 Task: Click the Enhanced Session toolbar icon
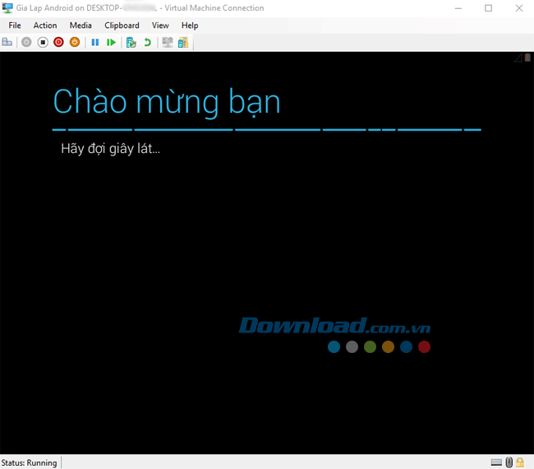(168, 42)
